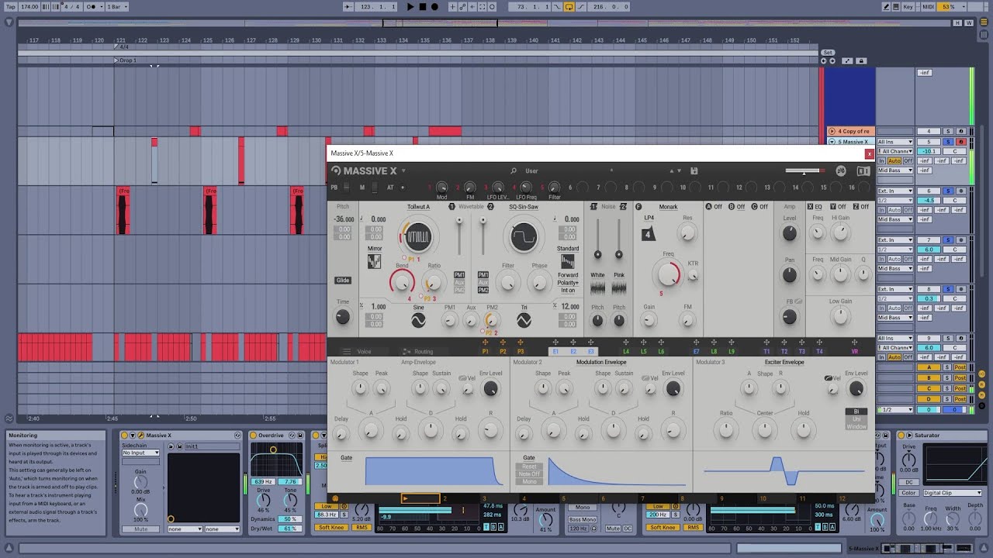Select the T1 tracker tab

coord(767,352)
